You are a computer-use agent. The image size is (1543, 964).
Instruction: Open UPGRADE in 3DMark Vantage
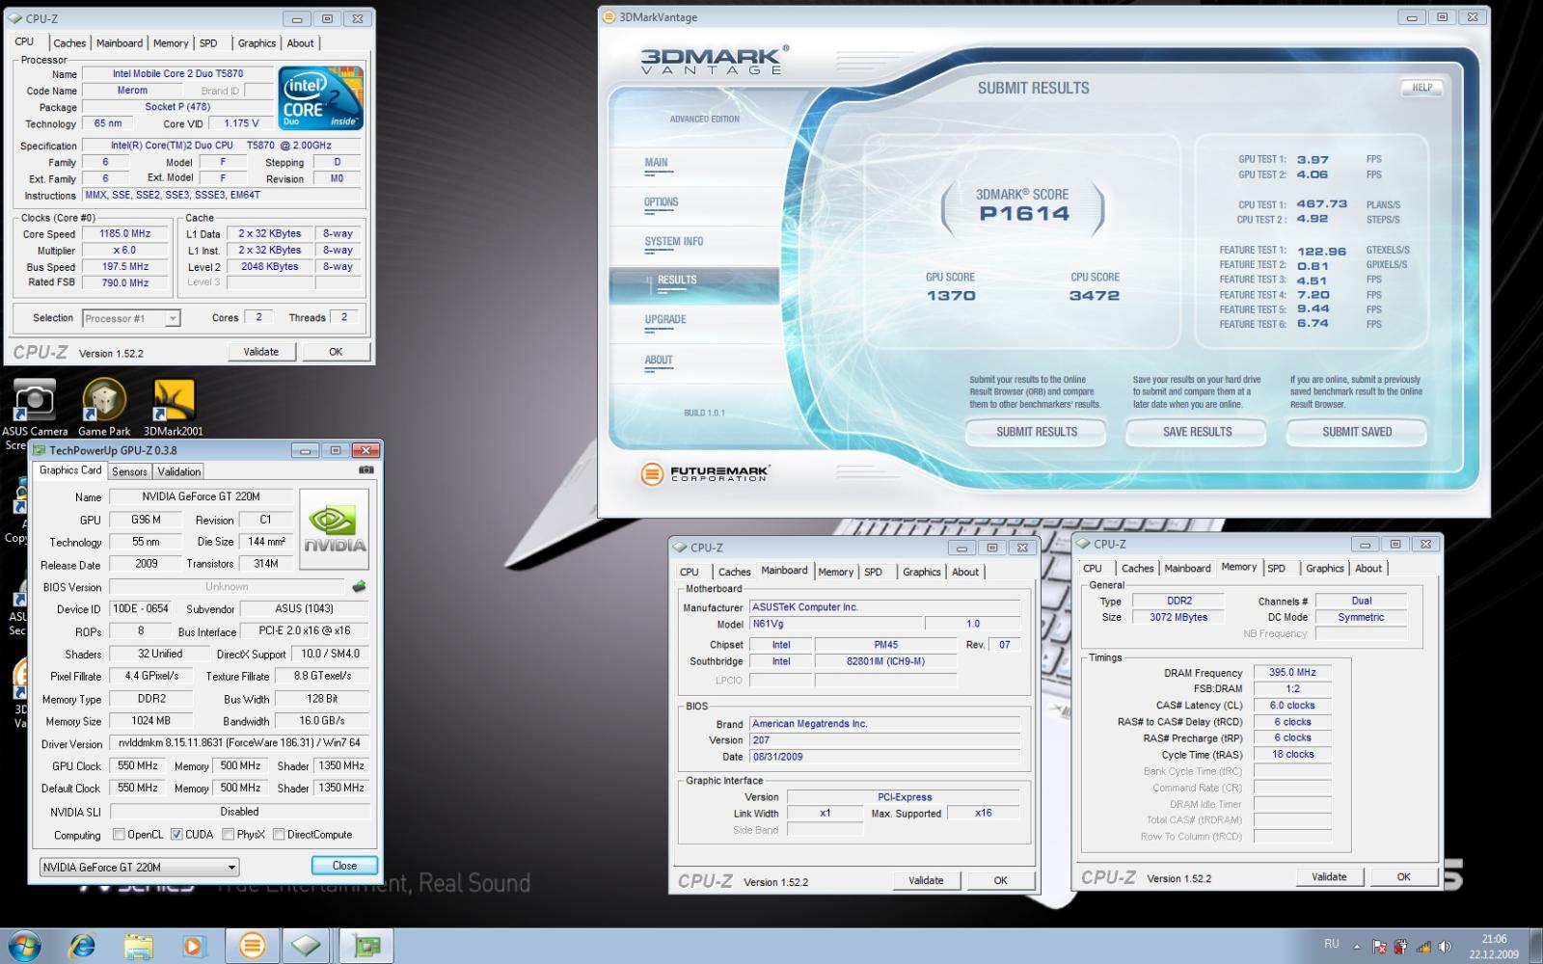coord(665,320)
